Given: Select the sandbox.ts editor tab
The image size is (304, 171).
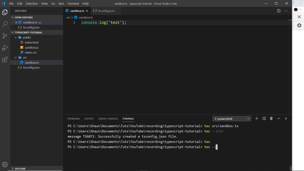Looking at the screenshot, I should (x=77, y=11).
